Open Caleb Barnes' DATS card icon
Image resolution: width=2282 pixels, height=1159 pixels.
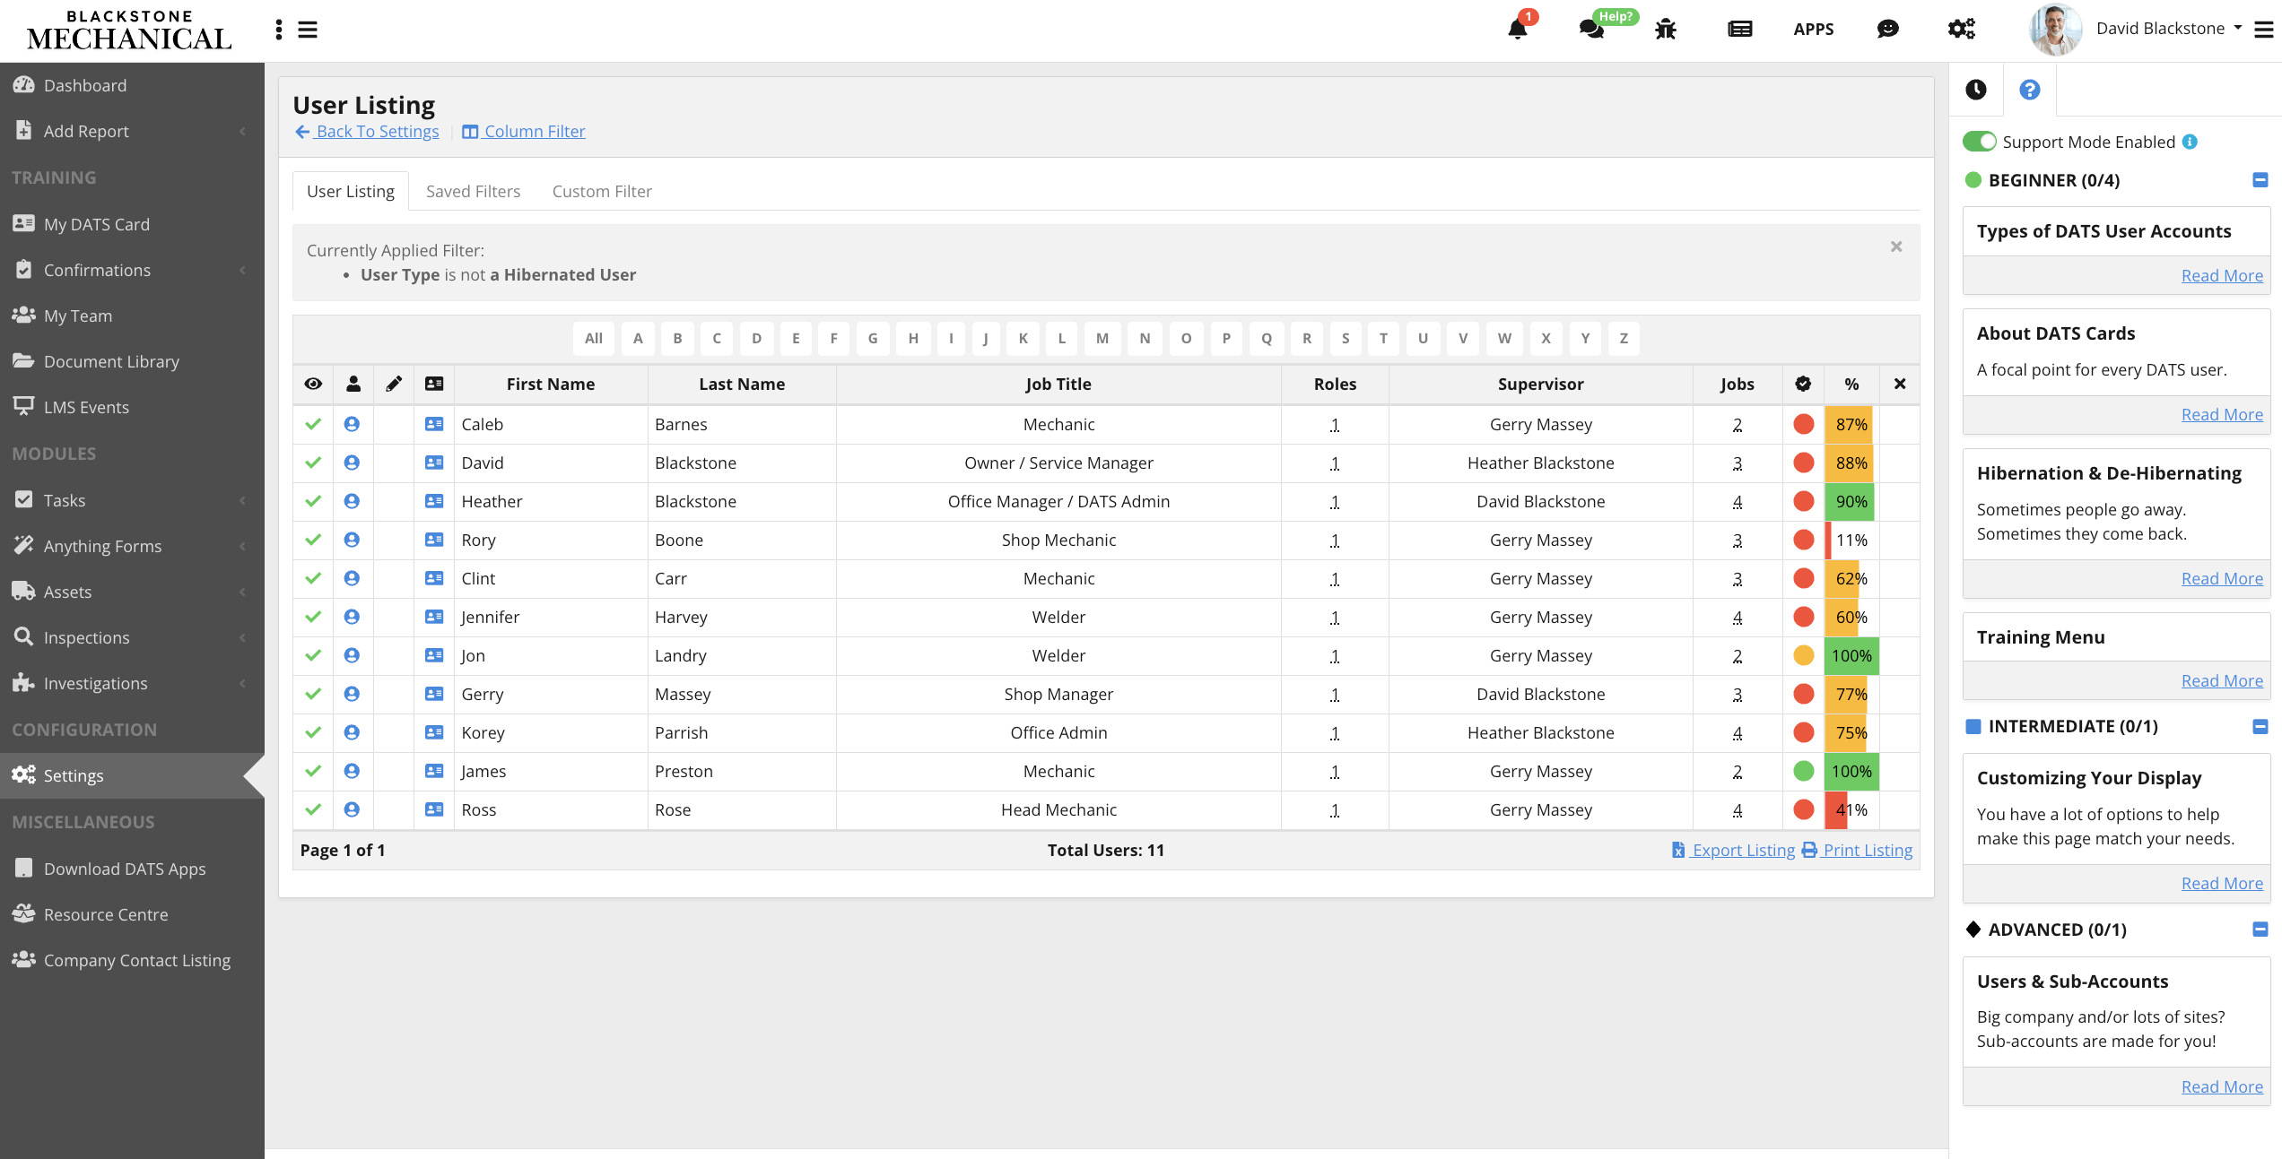pos(434,424)
